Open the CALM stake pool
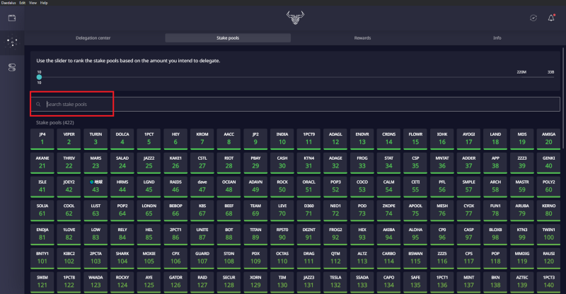The width and height of the screenshot is (566, 294). click(388, 187)
